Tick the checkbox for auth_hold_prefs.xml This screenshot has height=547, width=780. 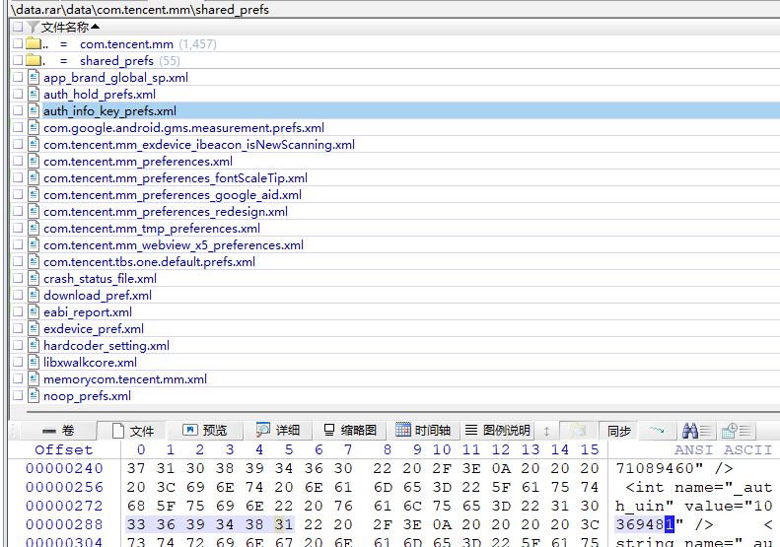click(18, 95)
